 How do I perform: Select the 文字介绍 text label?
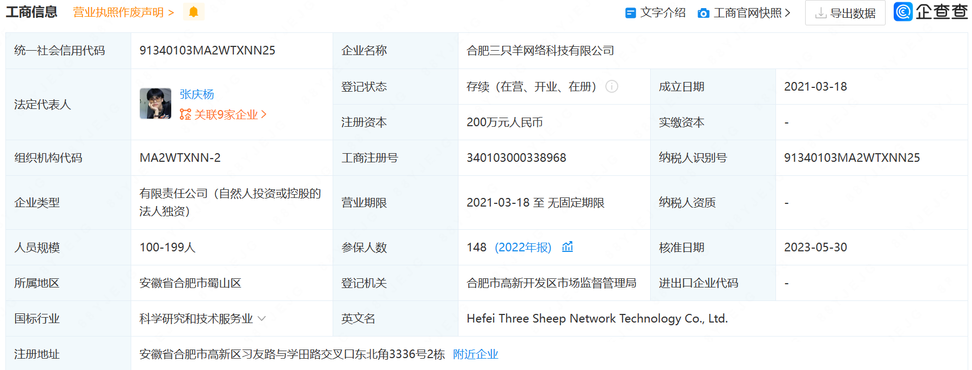pyautogui.click(x=663, y=13)
